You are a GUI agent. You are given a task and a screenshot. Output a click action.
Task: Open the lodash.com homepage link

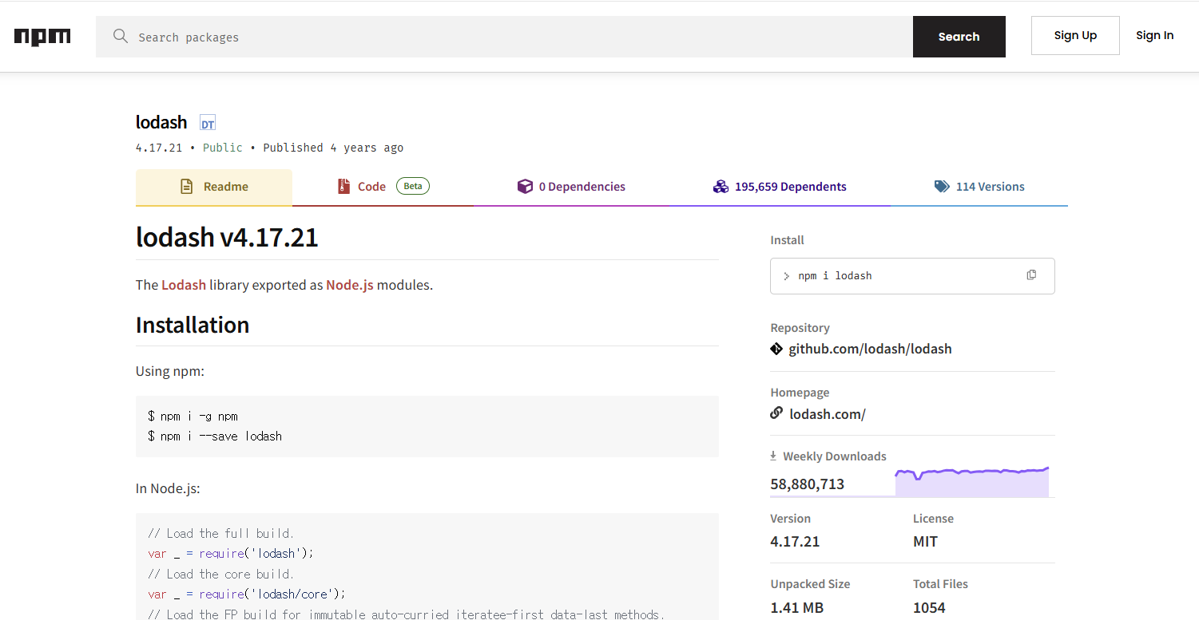click(828, 414)
